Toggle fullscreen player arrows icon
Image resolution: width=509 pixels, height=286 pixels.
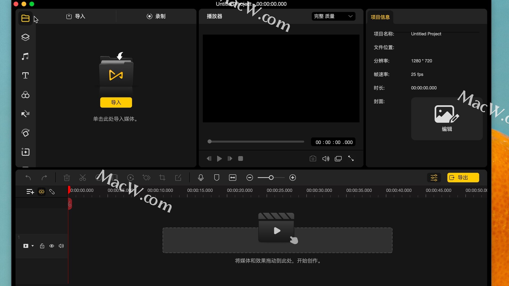tap(351, 159)
